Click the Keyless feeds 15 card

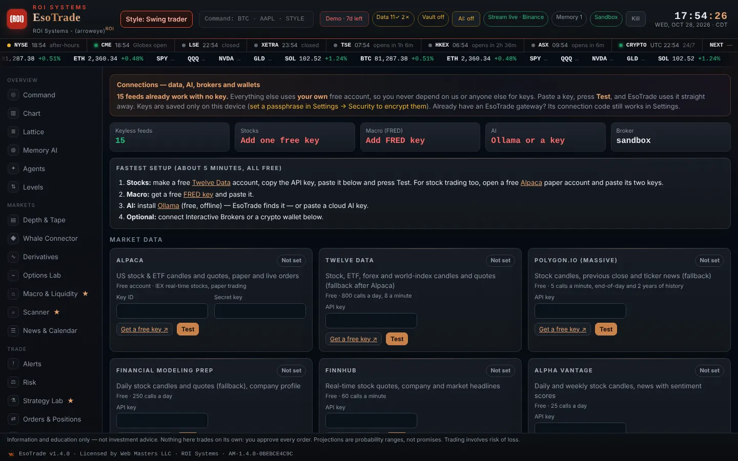[170, 137]
